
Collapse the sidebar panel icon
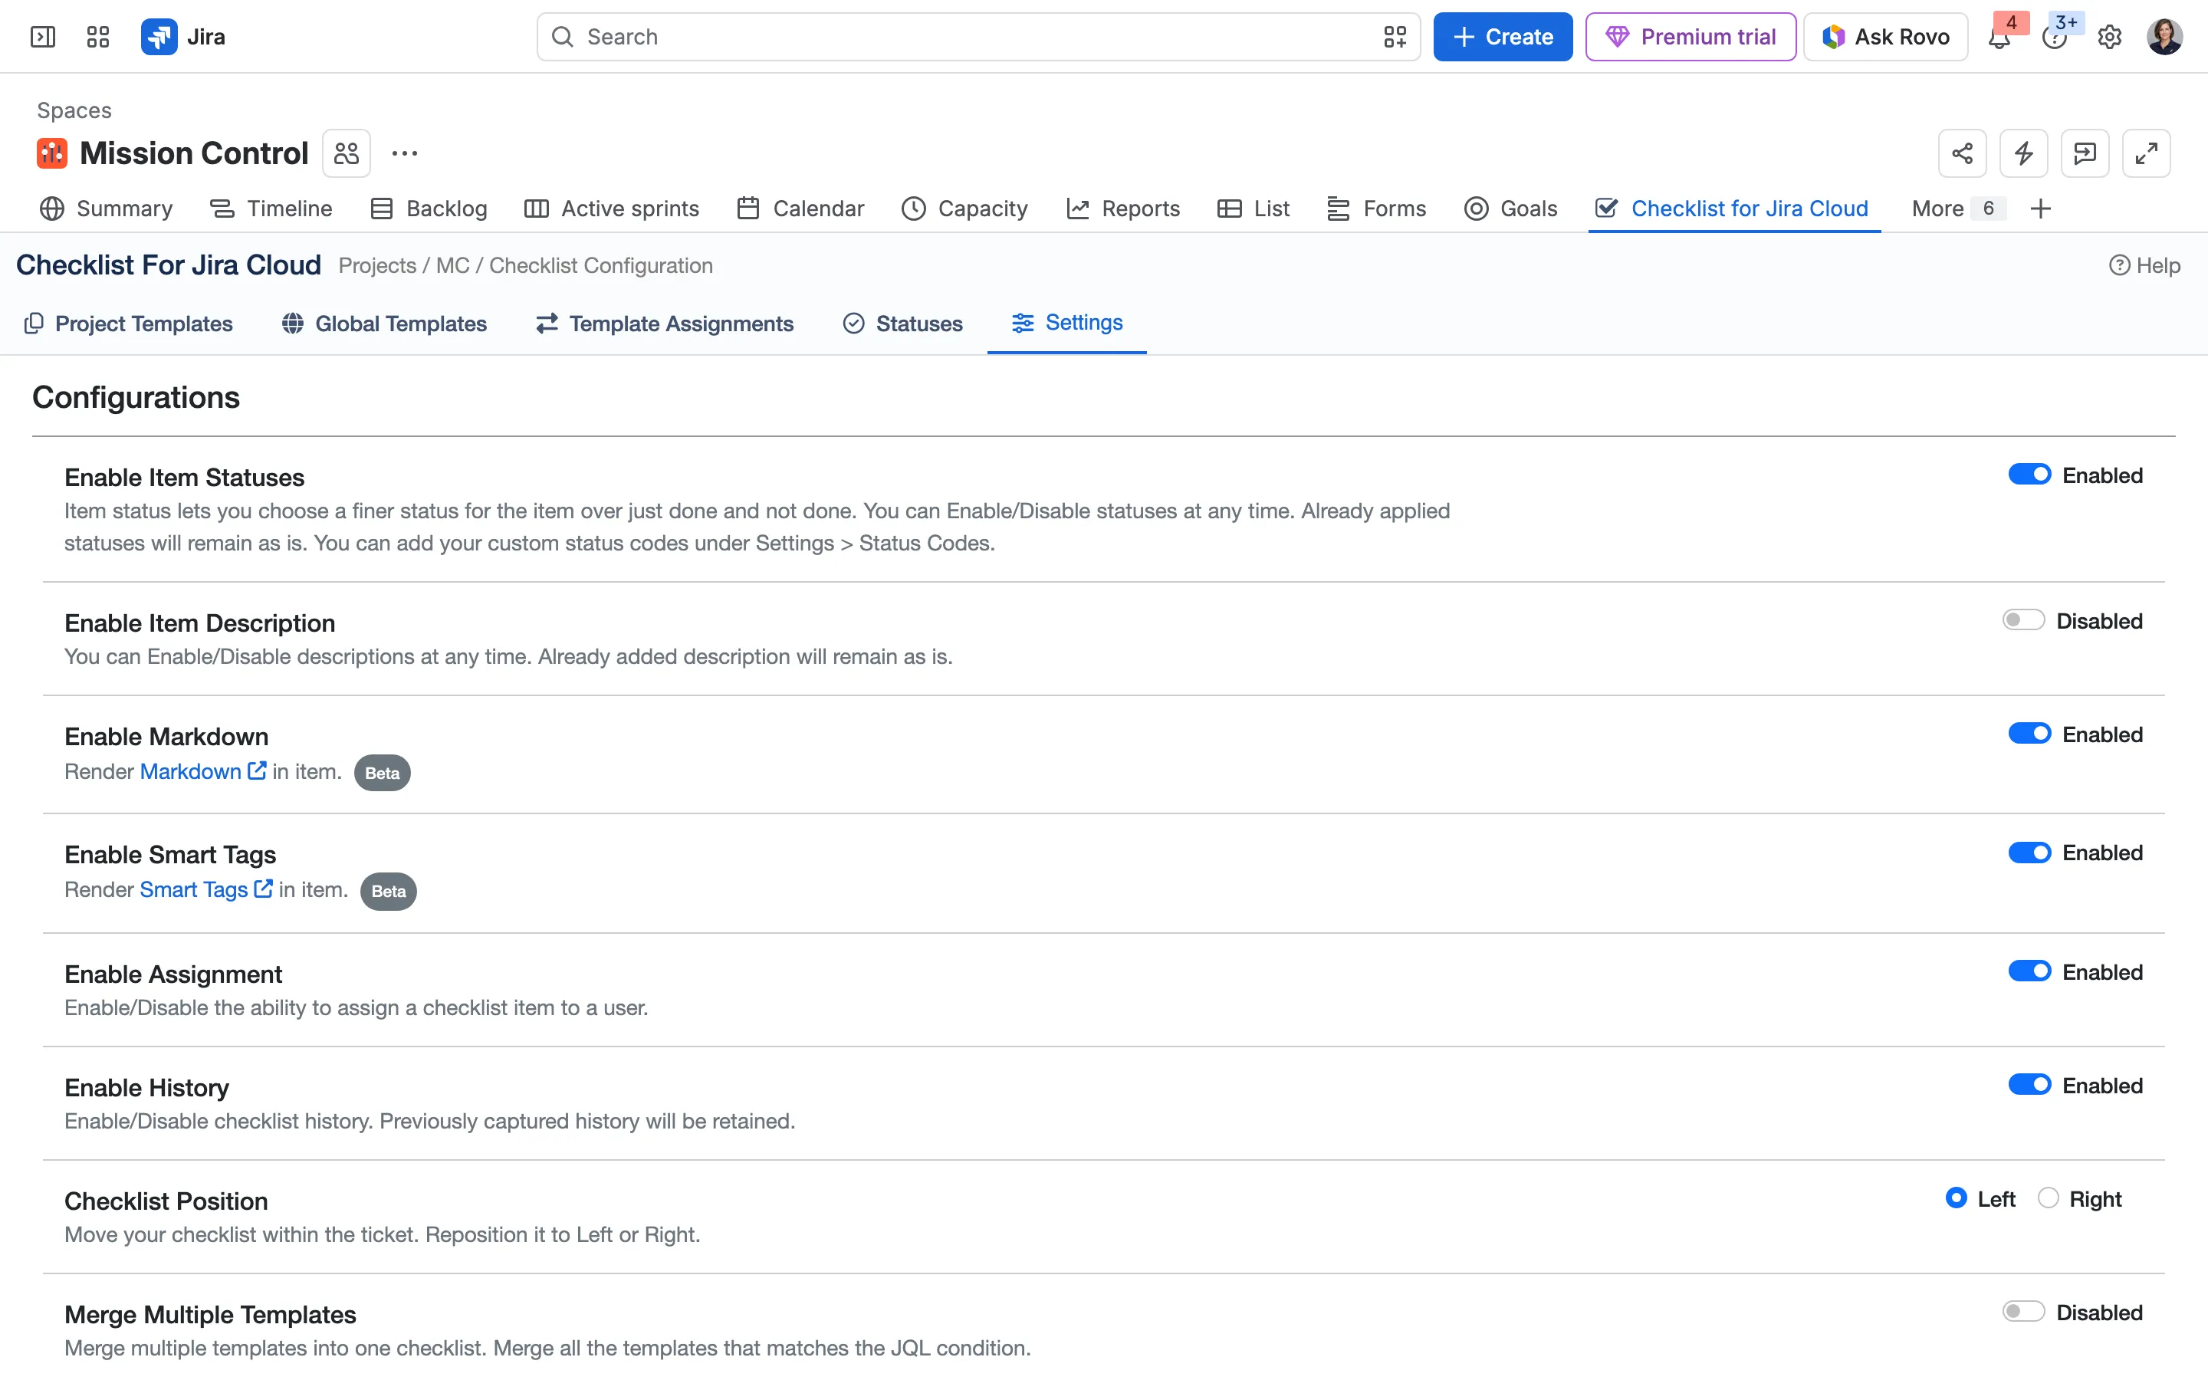coord(43,37)
